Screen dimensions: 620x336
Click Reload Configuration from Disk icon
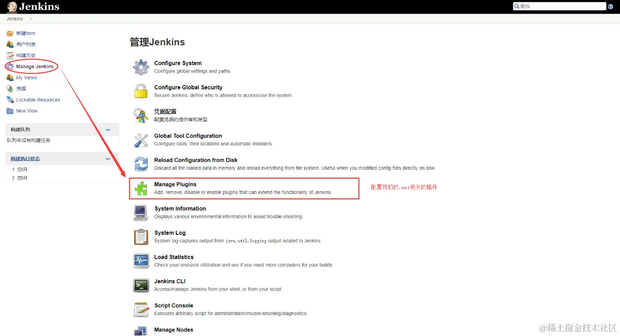pyautogui.click(x=141, y=164)
